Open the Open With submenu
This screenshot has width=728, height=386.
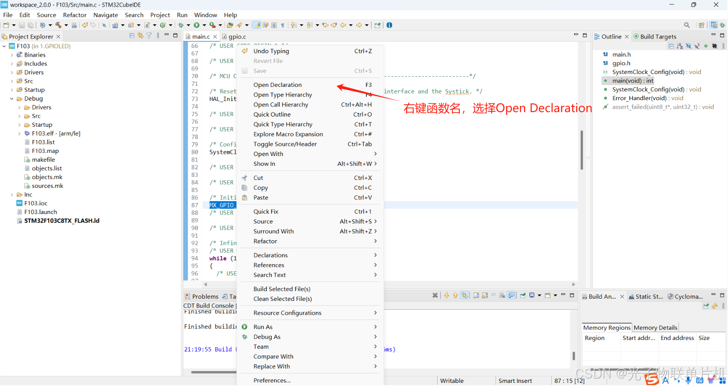(310, 154)
